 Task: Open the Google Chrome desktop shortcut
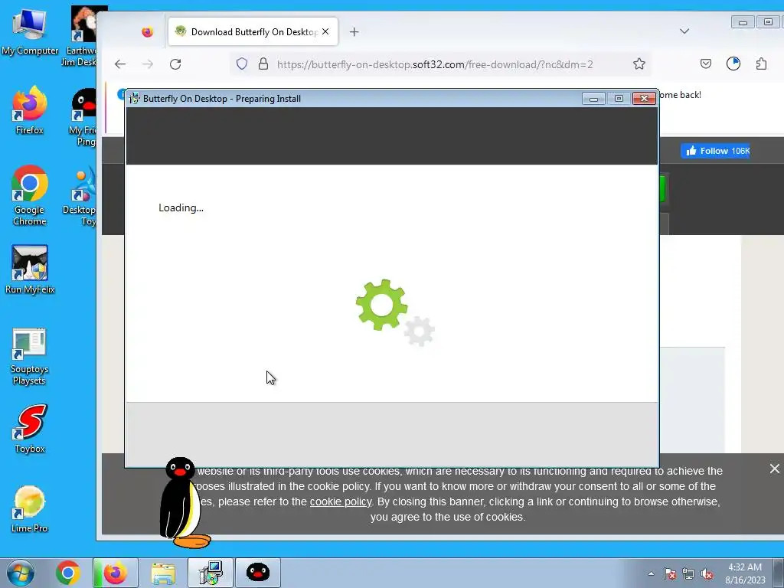coord(30,195)
